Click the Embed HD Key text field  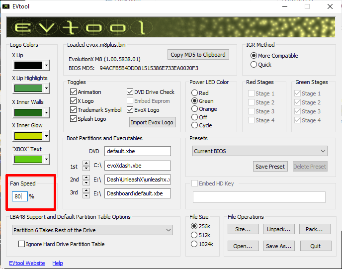pyautogui.click(x=259, y=197)
